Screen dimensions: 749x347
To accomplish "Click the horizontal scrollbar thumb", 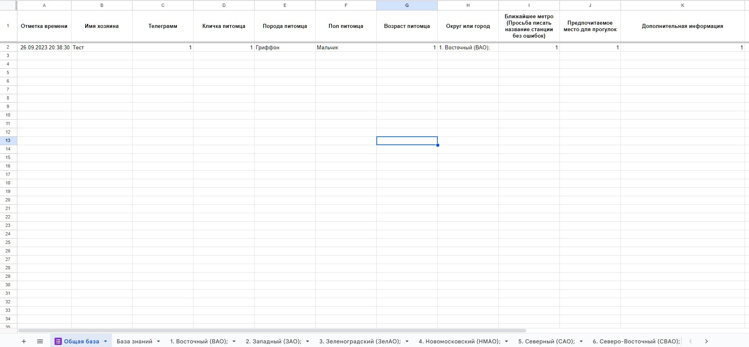I will pyautogui.click(x=272, y=330).
